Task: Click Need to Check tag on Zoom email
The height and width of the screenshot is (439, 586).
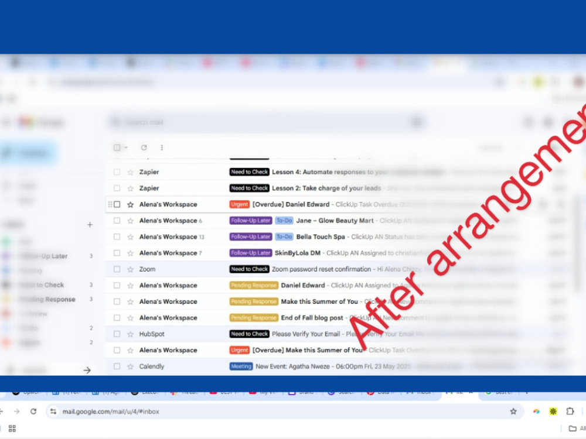Action: tap(249, 269)
